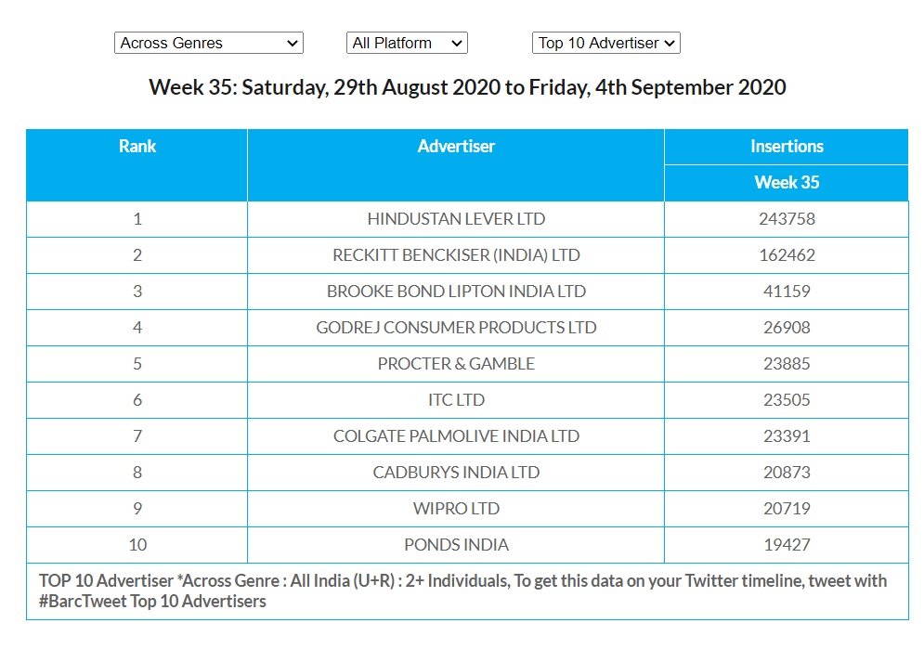Viewport: 924px width, 649px height.
Task: Click the PONDS INDIA advertiser name
Action: point(456,545)
